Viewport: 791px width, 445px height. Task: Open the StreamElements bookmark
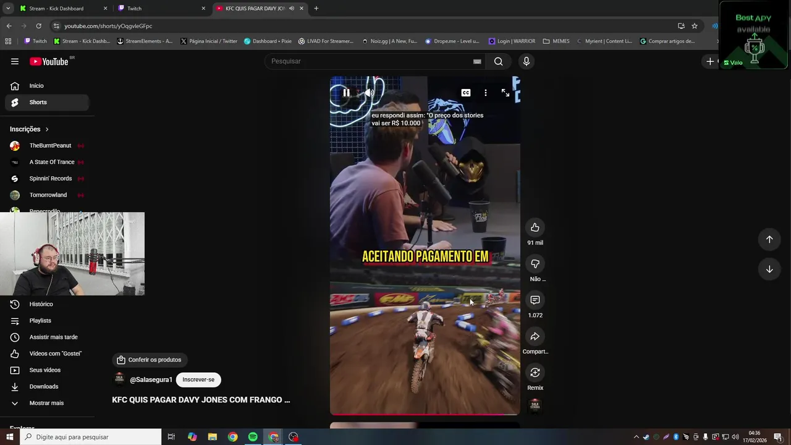tap(145, 41)
